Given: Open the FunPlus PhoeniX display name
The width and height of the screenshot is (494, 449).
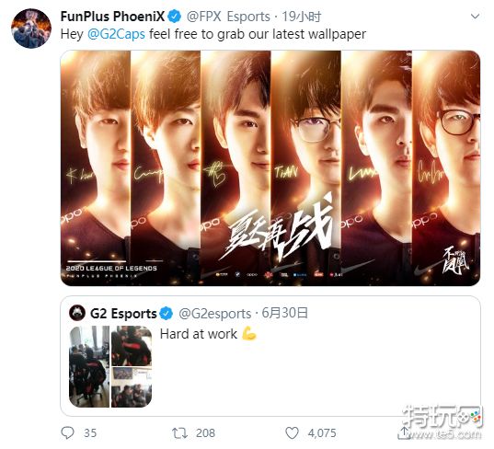Looking at the screenshot, I should [112, 17].
